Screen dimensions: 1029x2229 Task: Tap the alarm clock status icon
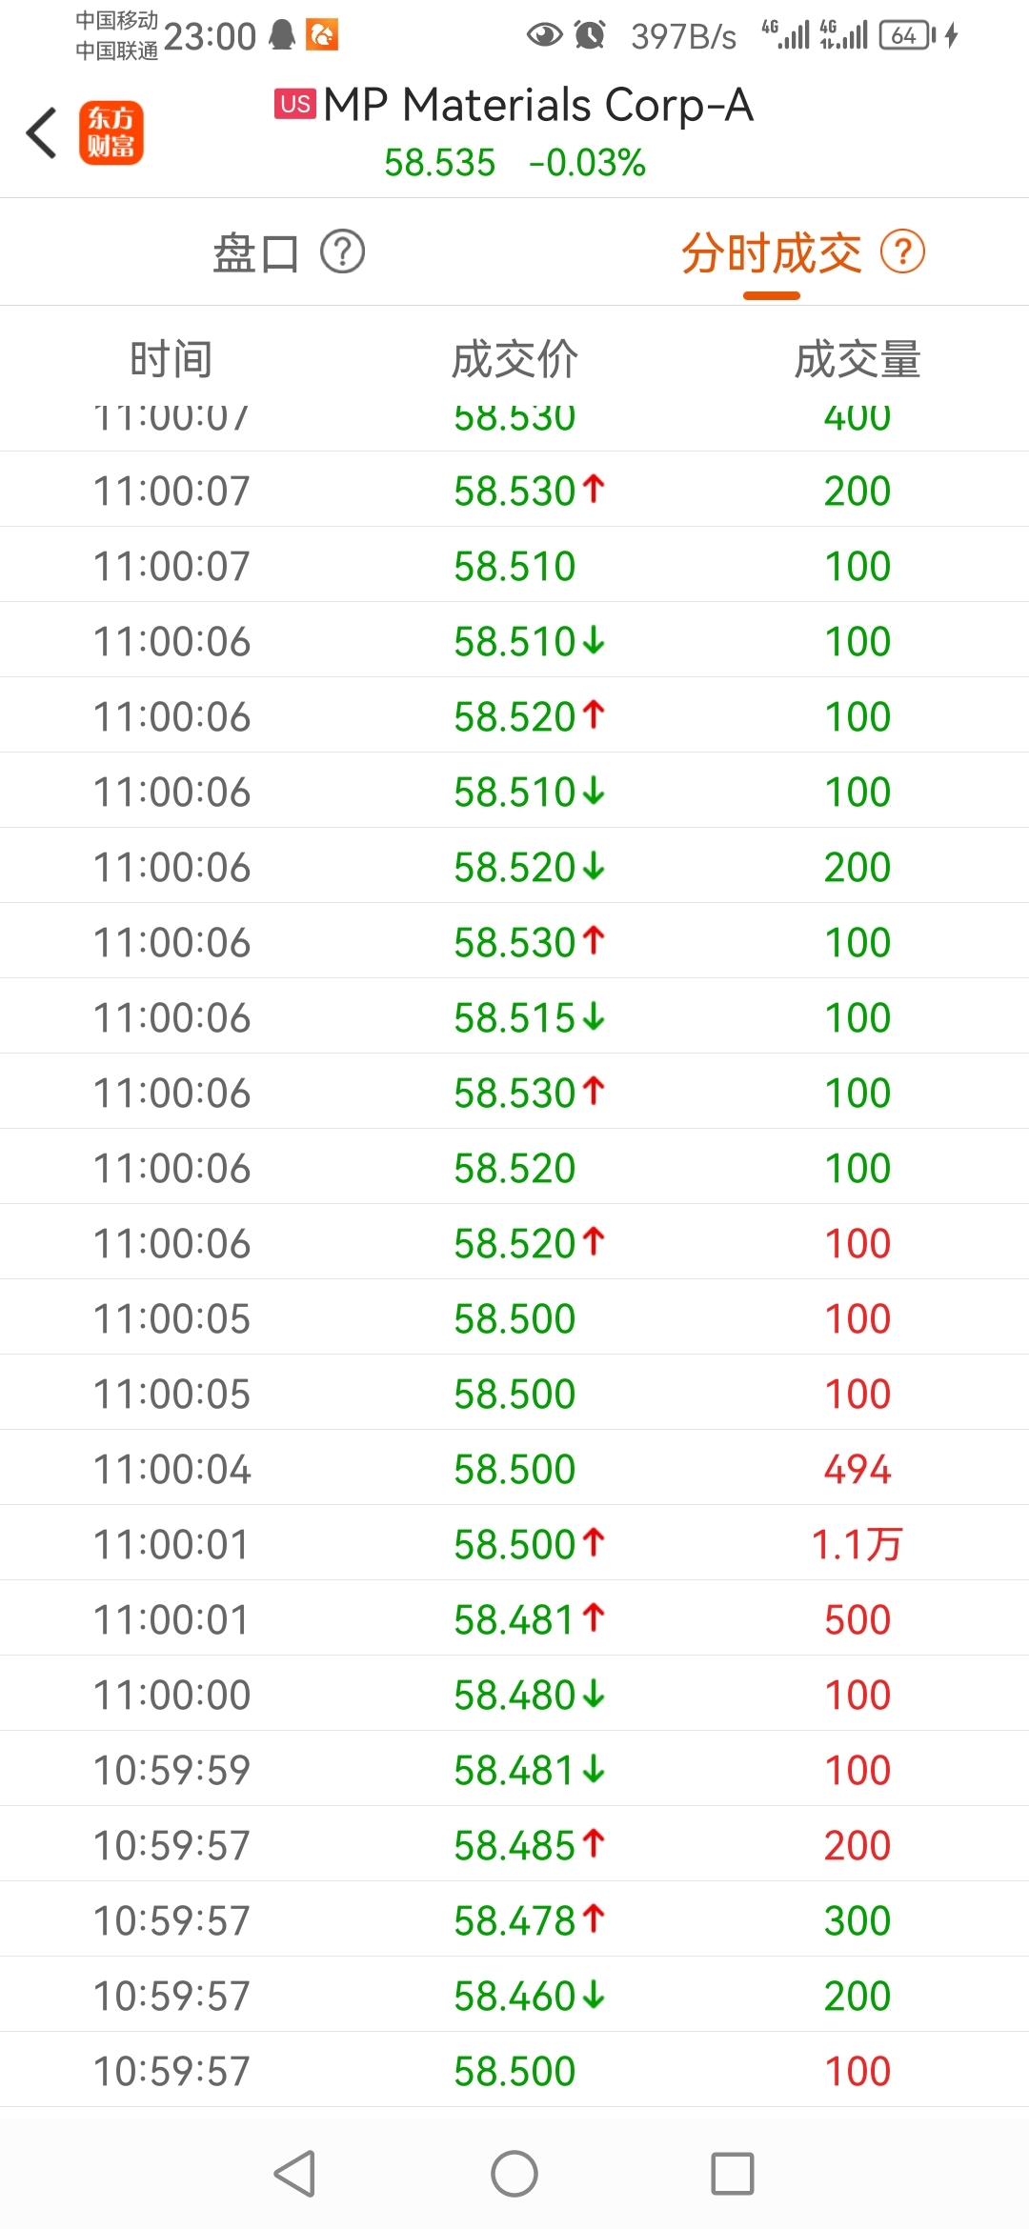pos(591,35)
